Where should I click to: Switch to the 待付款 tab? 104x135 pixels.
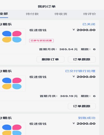[32, 14]
